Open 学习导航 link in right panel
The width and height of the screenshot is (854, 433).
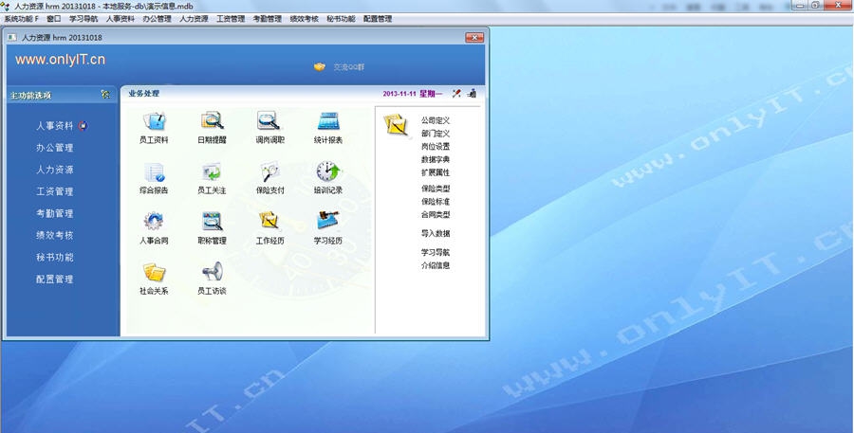tap(436, 252)
